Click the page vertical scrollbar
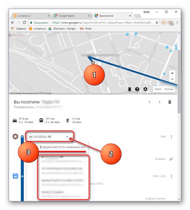Image resolution: width=190 pixels, height=210 pixels. (179, 82)
